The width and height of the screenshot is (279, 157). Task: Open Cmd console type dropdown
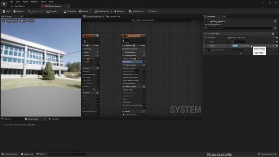tap(41, 154)
